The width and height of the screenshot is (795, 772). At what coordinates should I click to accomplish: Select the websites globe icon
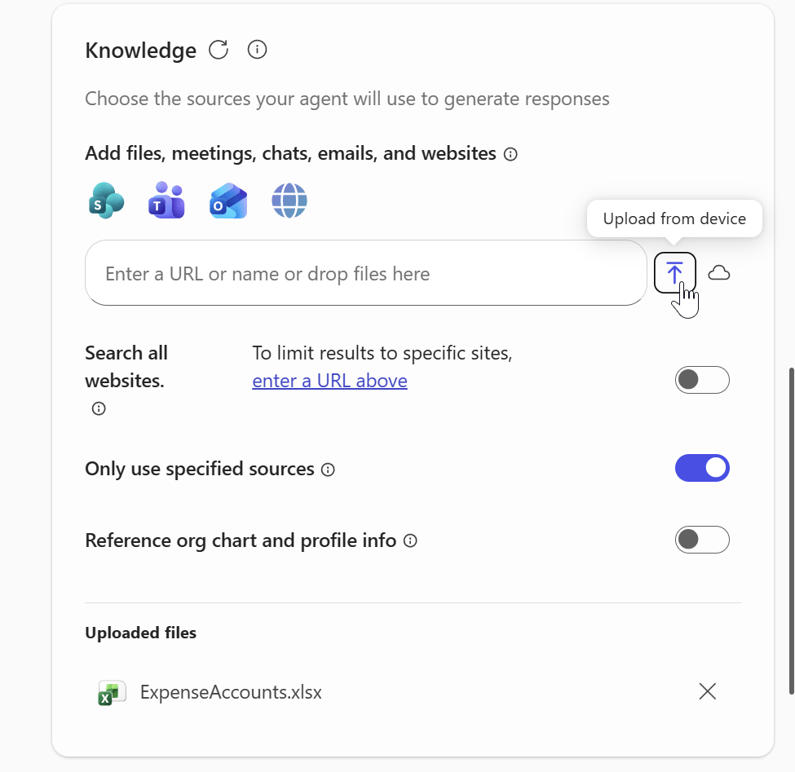coord(289,200)
